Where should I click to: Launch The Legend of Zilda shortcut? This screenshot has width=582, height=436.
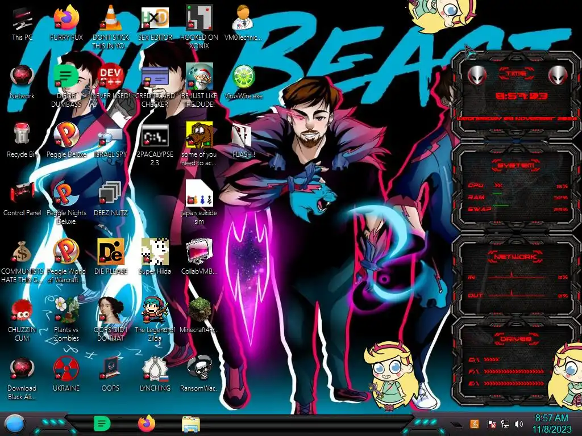tap(155, 320)
